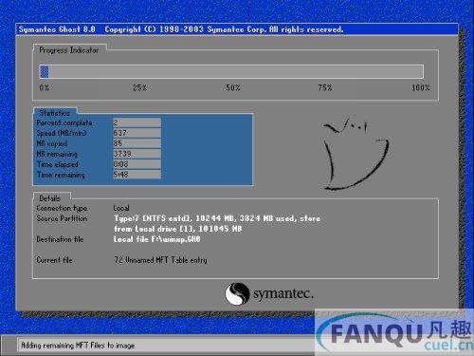The image size is (474, 356).
Task: Select the MB remaining value field
Action: click(137, 154)
